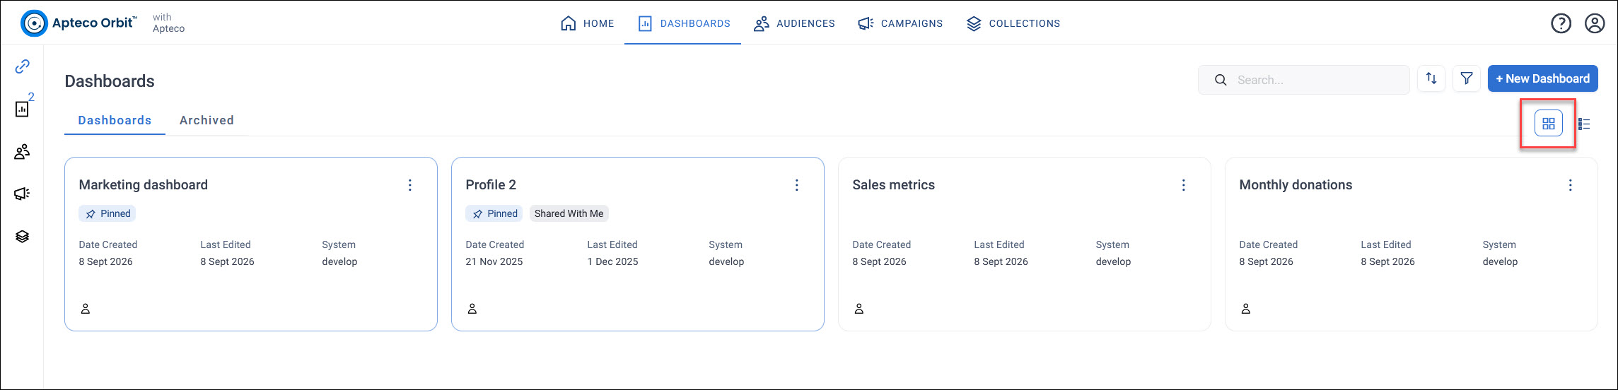Open Sales metrics card options menu
This screenshot has width=1618, height=390.
coord(1184,185)
